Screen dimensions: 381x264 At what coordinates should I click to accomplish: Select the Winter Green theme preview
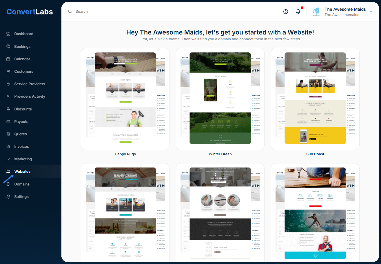220,99
